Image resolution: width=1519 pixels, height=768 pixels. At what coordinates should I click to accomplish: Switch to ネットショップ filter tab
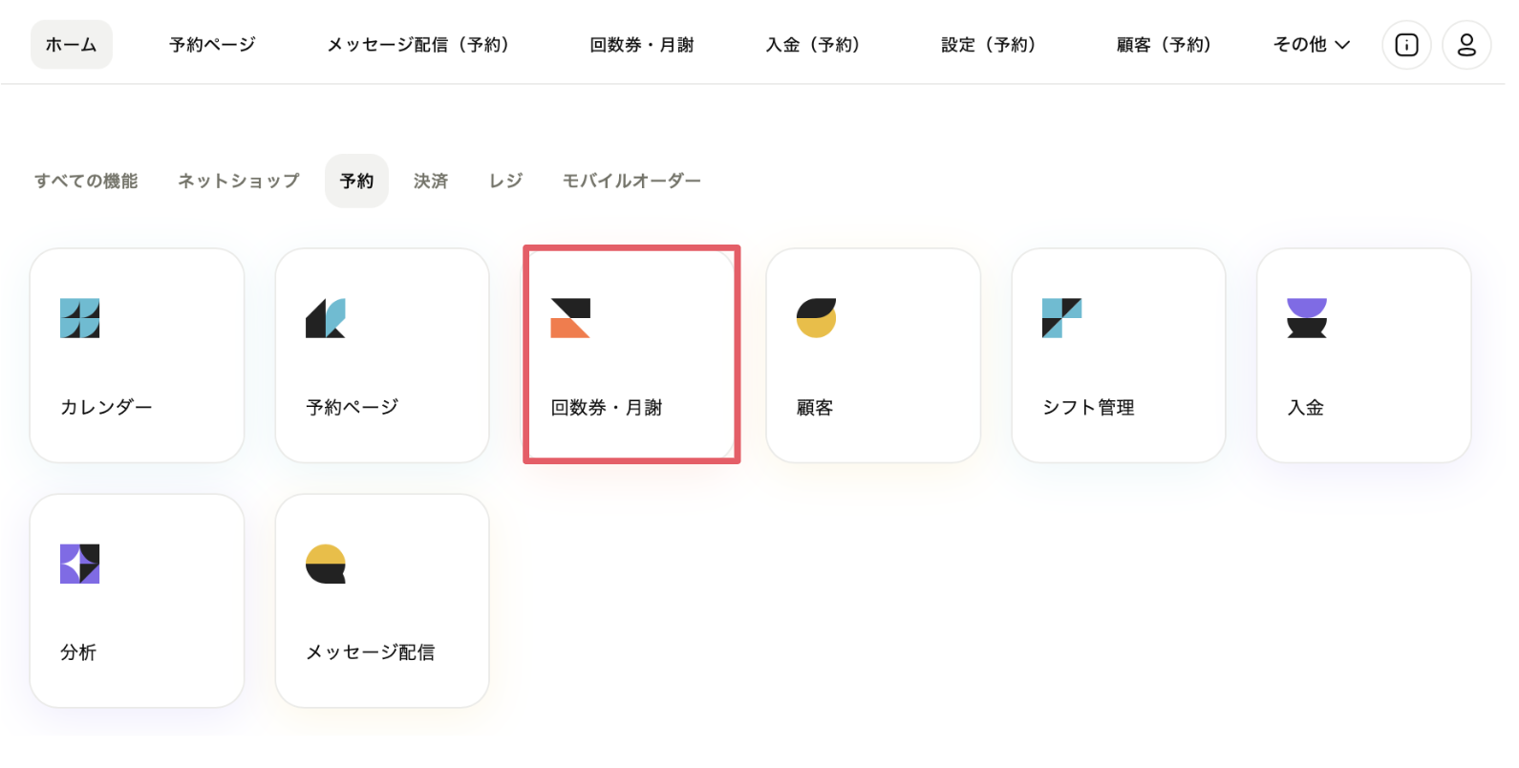tap(239, 181)
